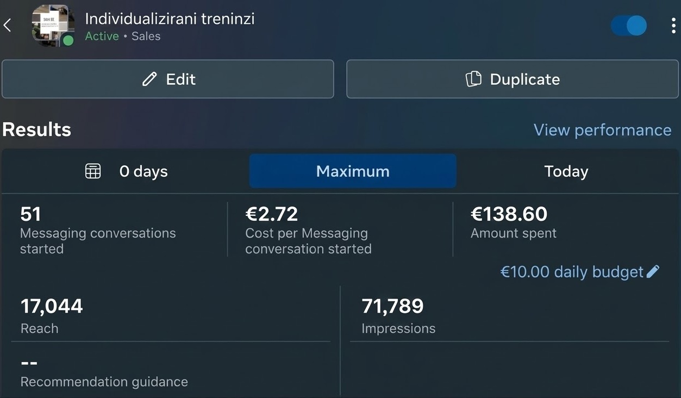Viewport: 681px width, 398px height.
Task: Click the €10.00 daily budget link
Action: [572, 271]
